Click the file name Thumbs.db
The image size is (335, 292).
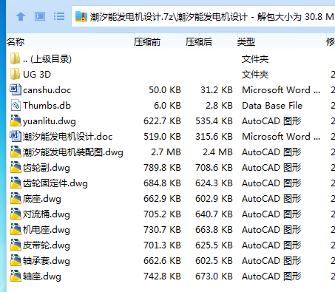click(47, 106)
